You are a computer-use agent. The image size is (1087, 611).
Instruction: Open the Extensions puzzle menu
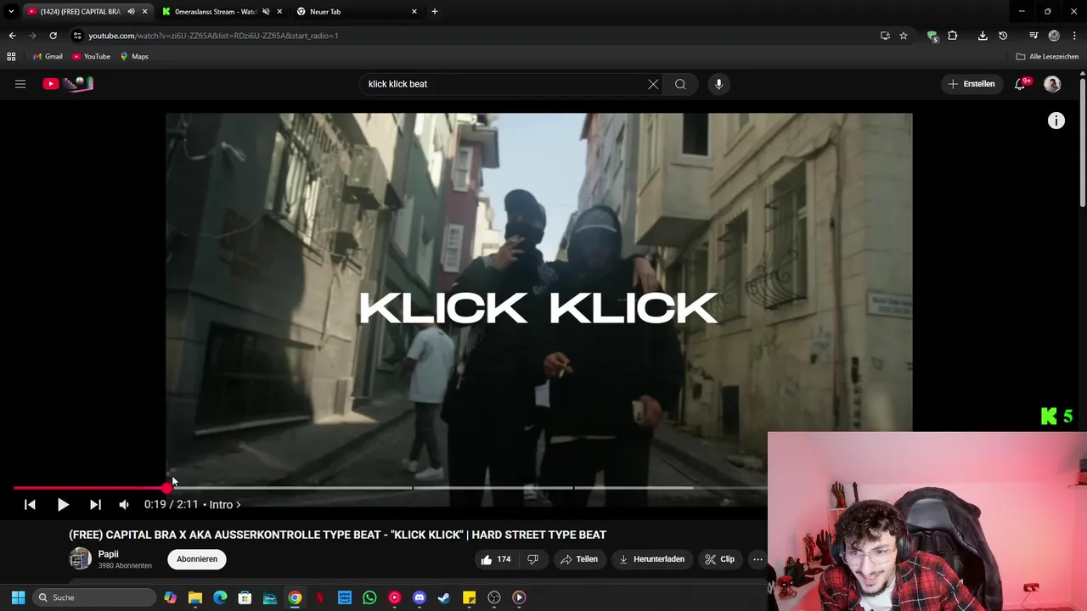[x=953, y=36]
